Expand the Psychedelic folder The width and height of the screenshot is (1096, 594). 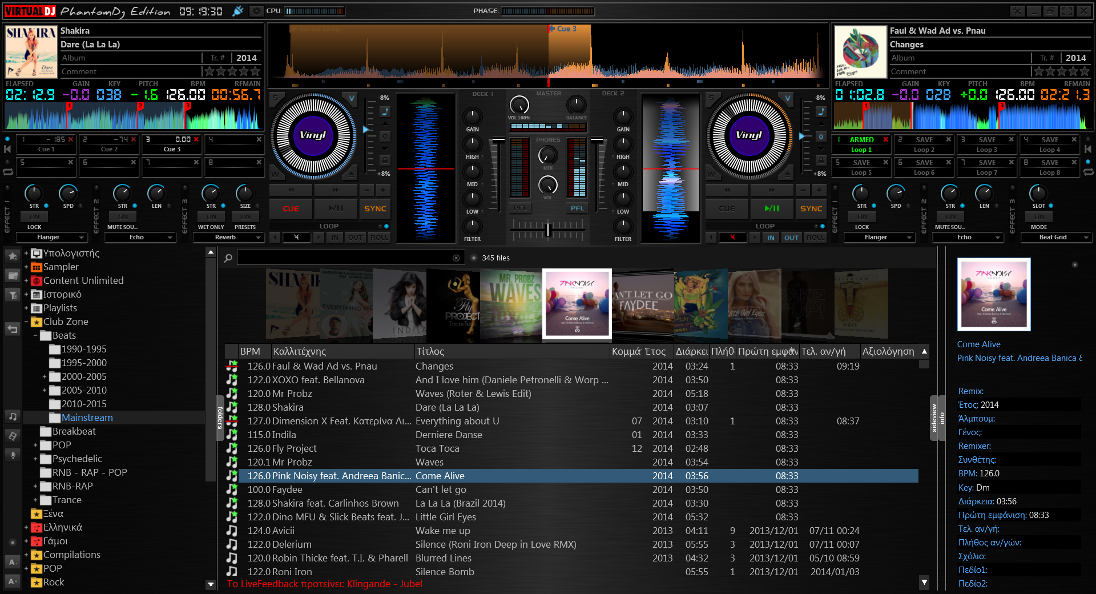(35, 459)
